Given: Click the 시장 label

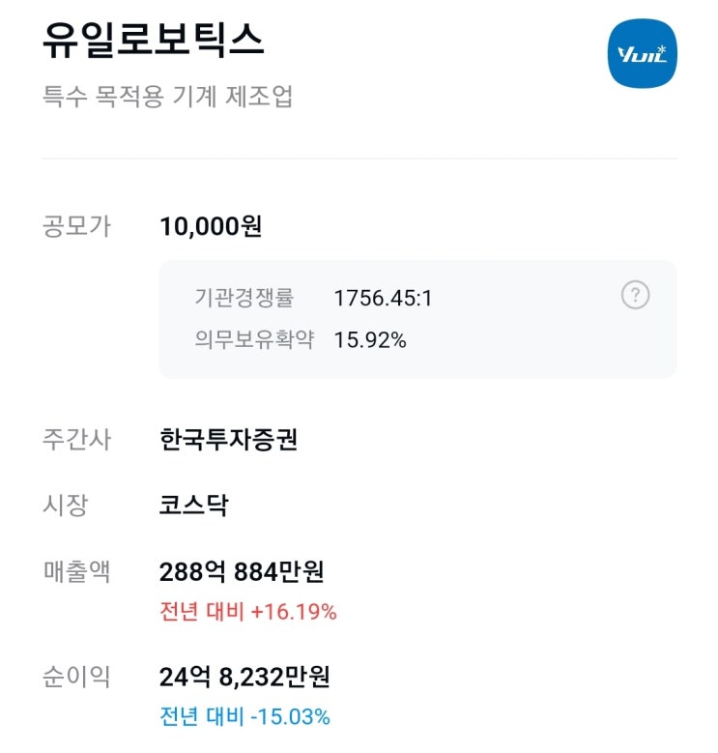Looking at the screenshot, I should 66,504.
